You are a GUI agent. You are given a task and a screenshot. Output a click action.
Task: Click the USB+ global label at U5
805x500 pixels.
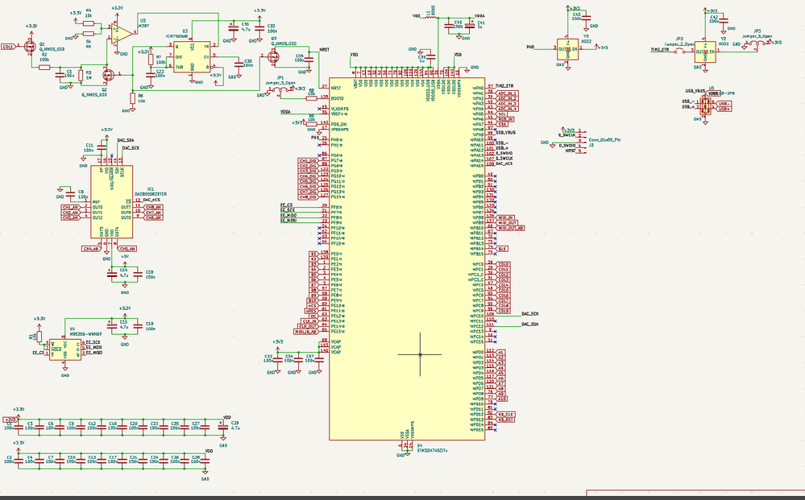coord(724,110)
